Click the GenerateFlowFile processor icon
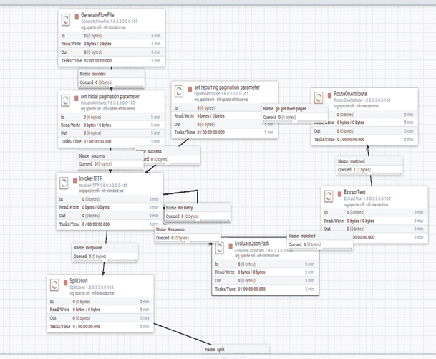Image resolution: width=436 pixels, height=359 pixels. click(x=67, y=19)
